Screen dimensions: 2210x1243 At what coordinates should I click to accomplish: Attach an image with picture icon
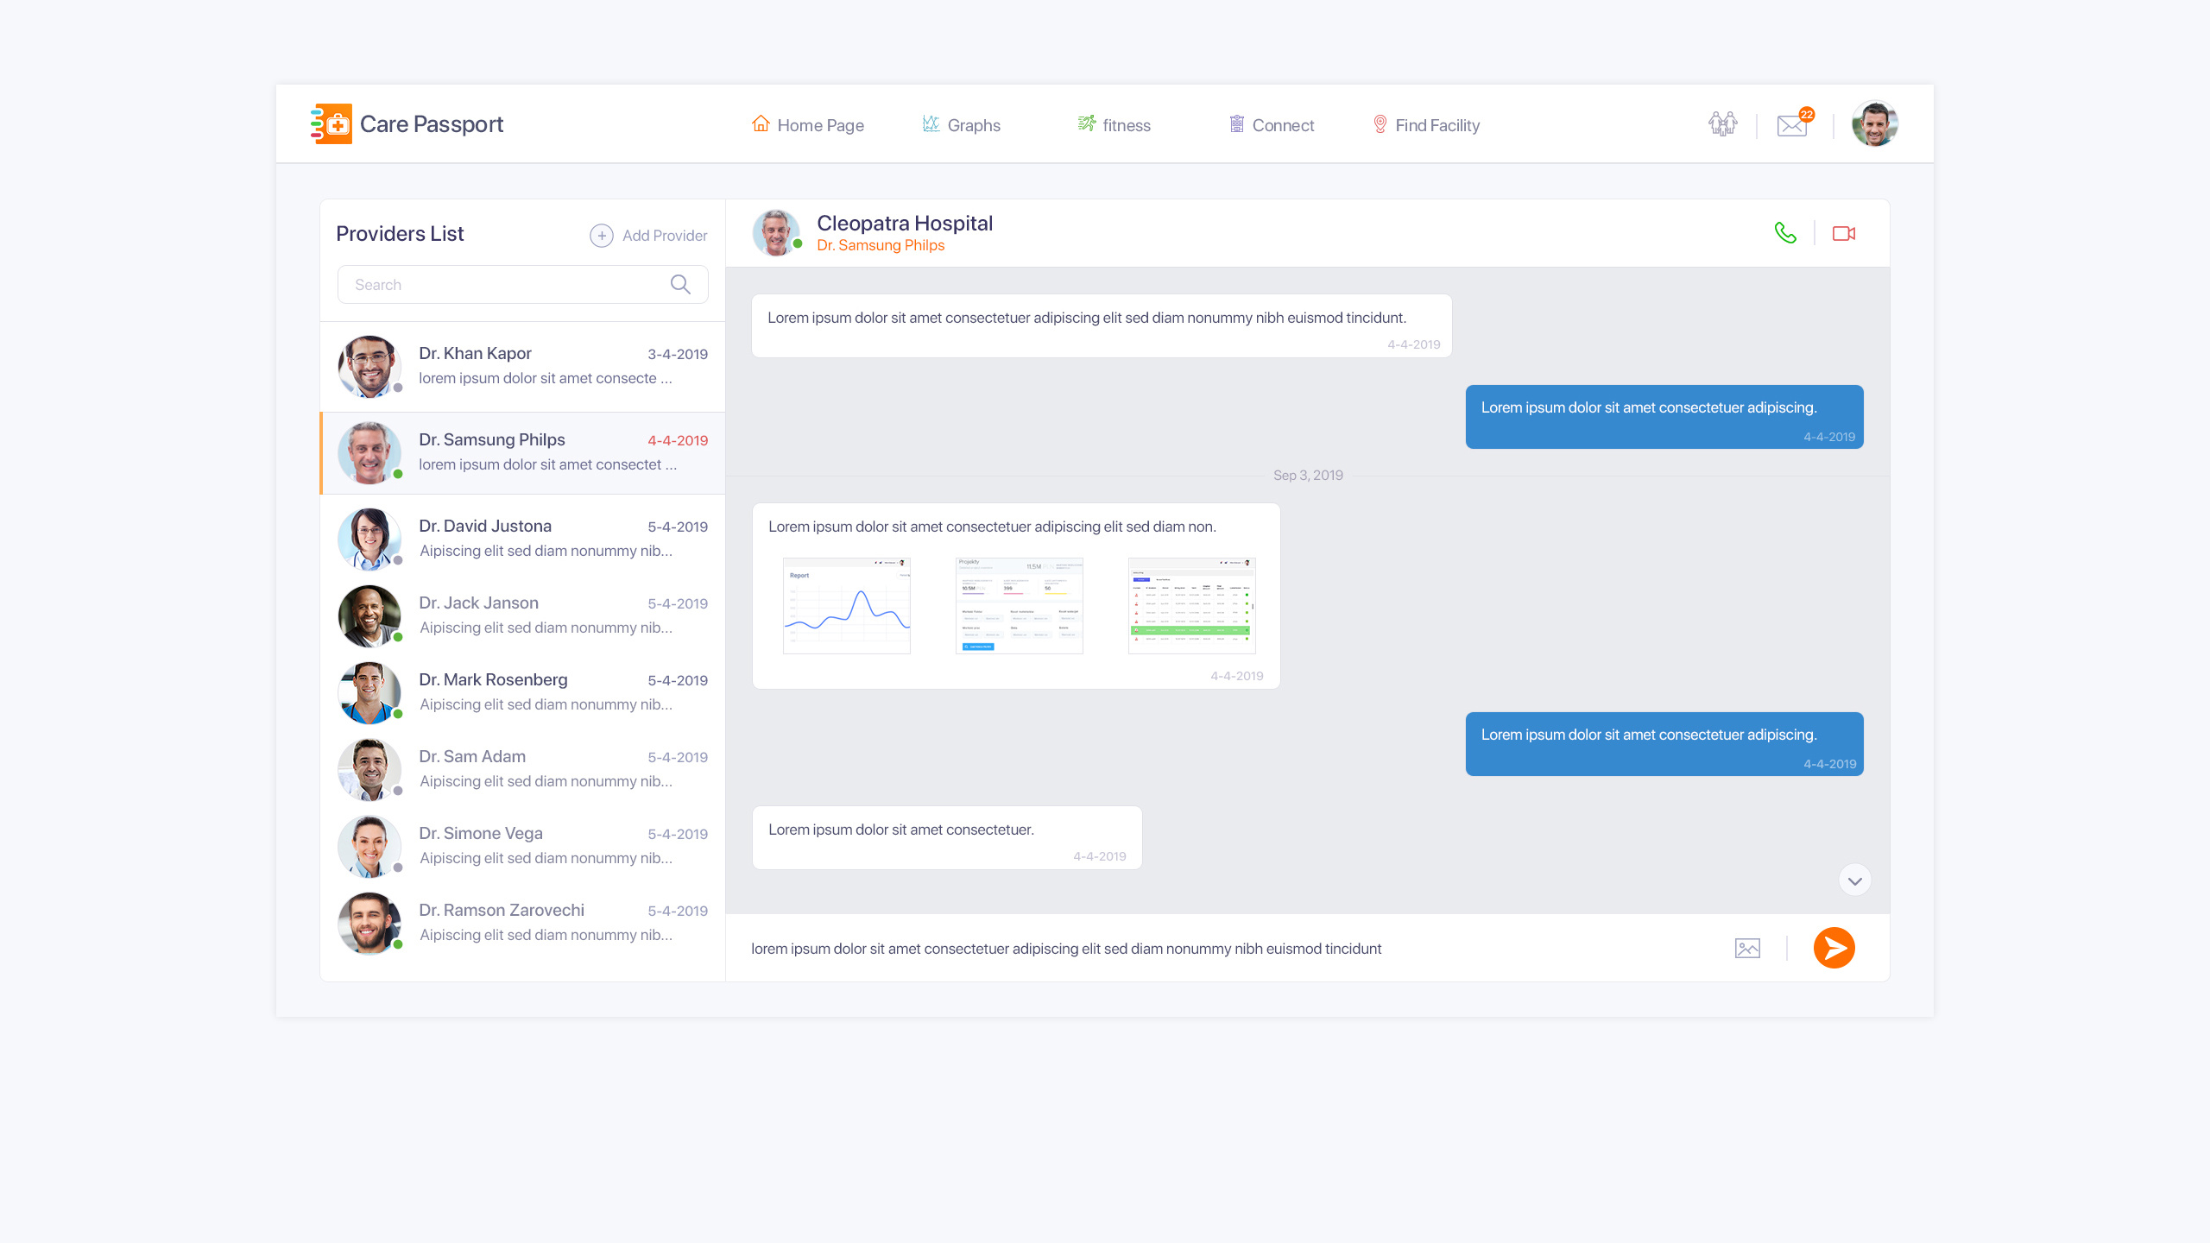(x=1747, y=949)
